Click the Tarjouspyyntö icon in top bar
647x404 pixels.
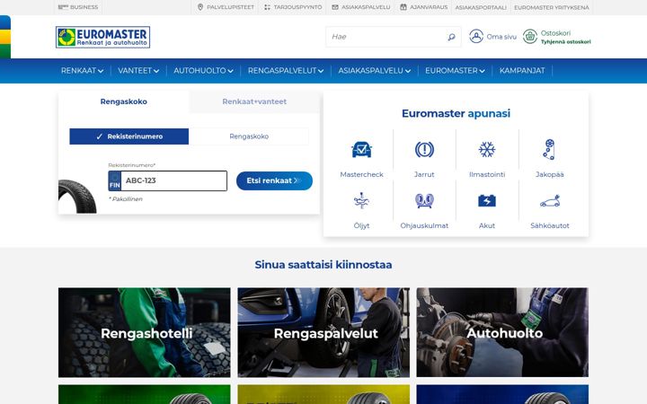click(x=268, y=7)
